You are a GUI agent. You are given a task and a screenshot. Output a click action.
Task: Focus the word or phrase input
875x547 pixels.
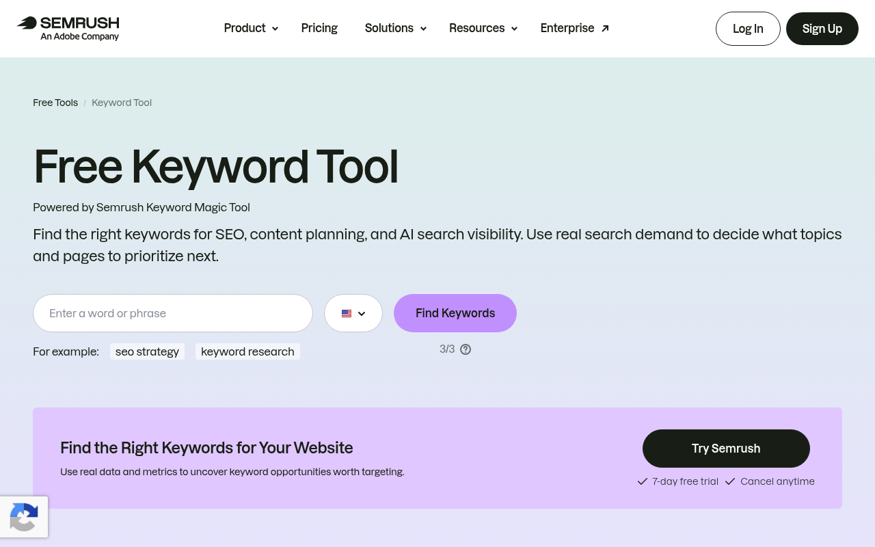pyautogui.click(x=173, y=313)
